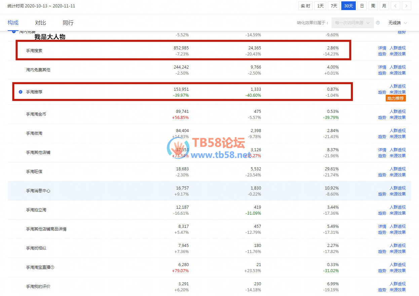Choose the 30天 time range
This screenshot has height=296, width=419.
pyautogui.click(x=348, y=6)
